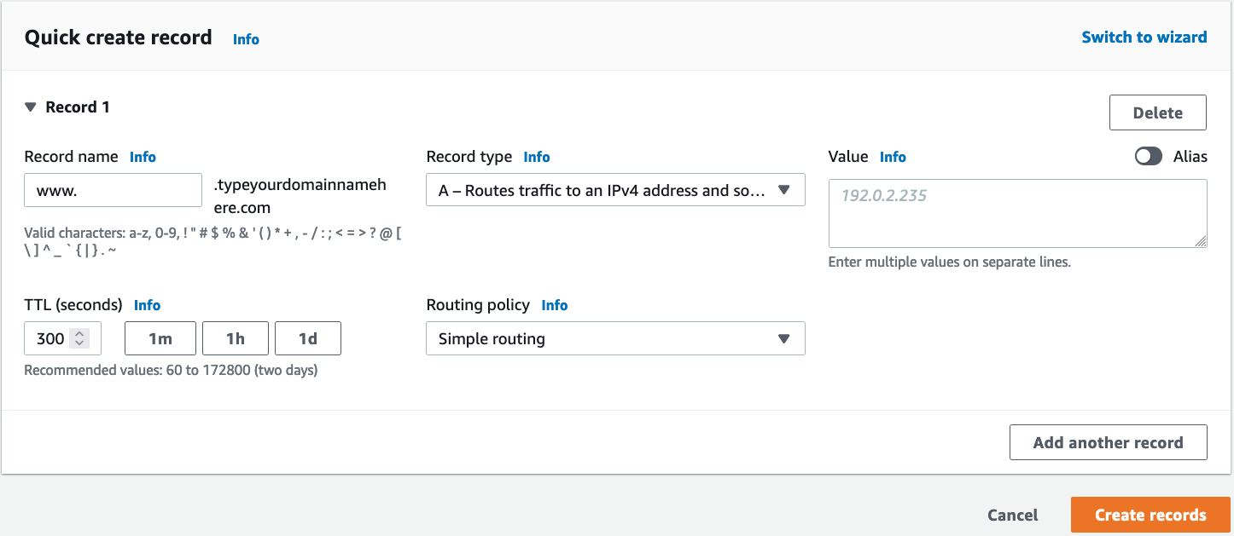Viewport: 1234px width, 536px height.
Task: Click the Delete button for Record 1
Action: pos(1157,112)
